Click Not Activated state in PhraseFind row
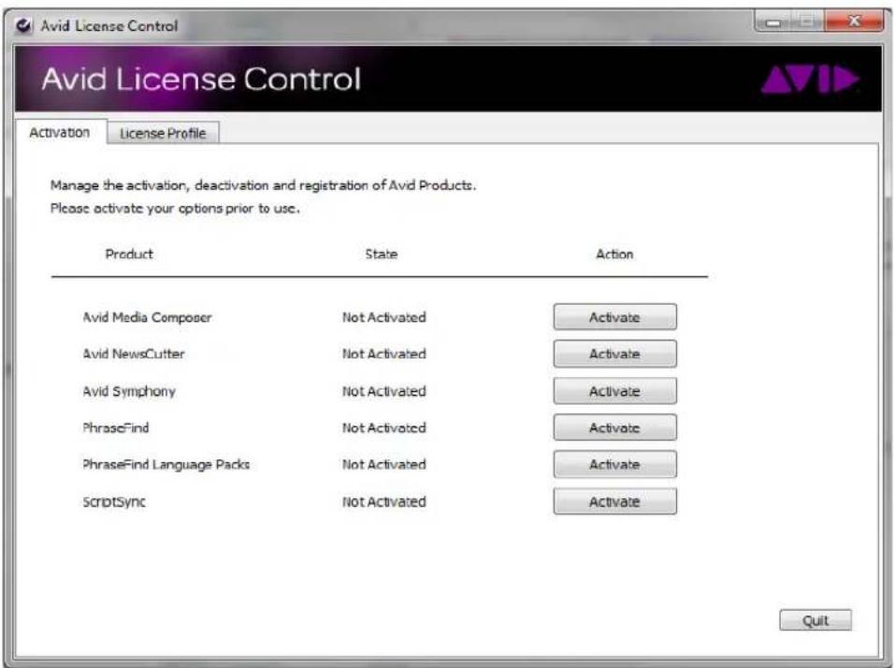 [383, 428]
